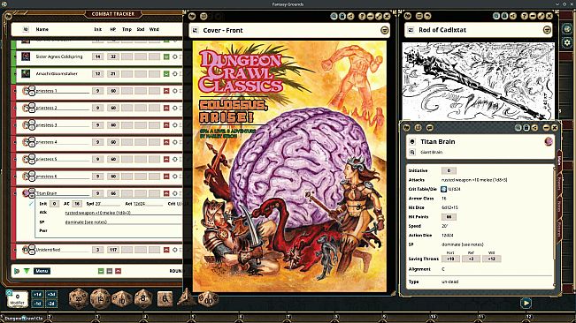The width and height of the screenshot is (576, 323).
Task: Click dominate (see notes) in tracker
Action: pos(86,222)
